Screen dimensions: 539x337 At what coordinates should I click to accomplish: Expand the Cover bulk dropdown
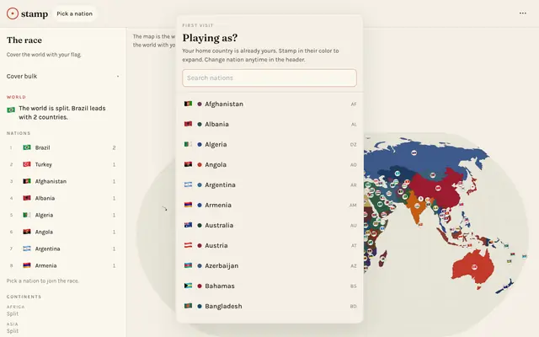[x=63, y=77]
